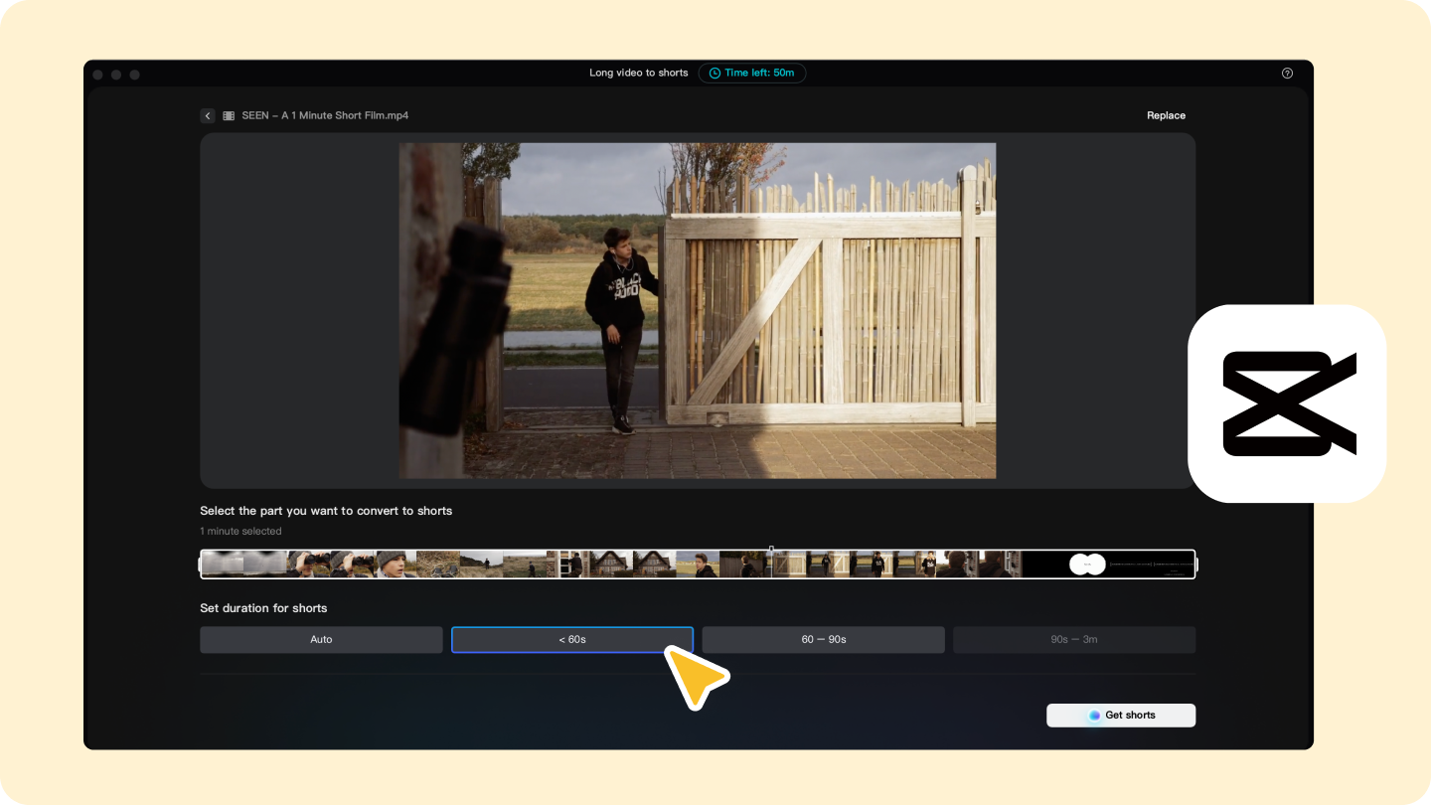Click the Time left: 50m badge
Screen dimensions: 1431x805
(752, 73)
